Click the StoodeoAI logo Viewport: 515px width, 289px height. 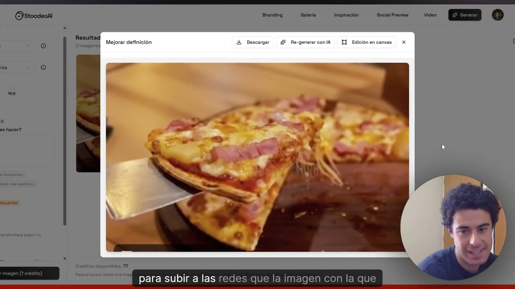click(x=34, y=16)
